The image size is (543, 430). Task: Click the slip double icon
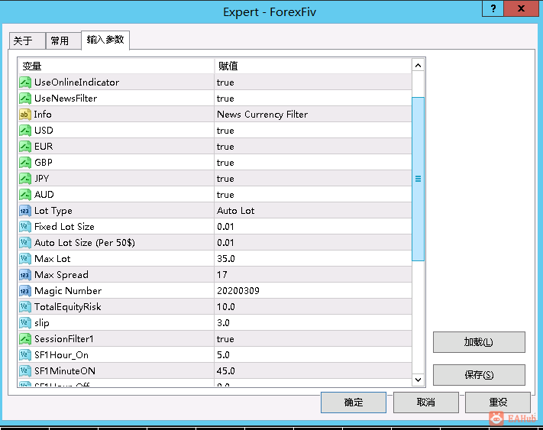click(x=25, y=323)
